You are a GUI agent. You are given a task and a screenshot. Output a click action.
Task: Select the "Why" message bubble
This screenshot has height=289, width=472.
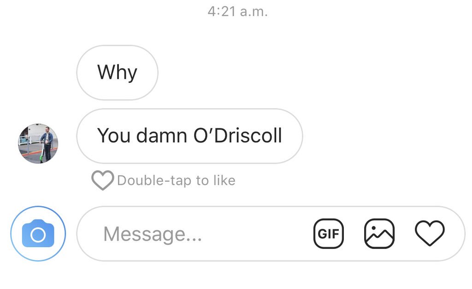(117, 72)
